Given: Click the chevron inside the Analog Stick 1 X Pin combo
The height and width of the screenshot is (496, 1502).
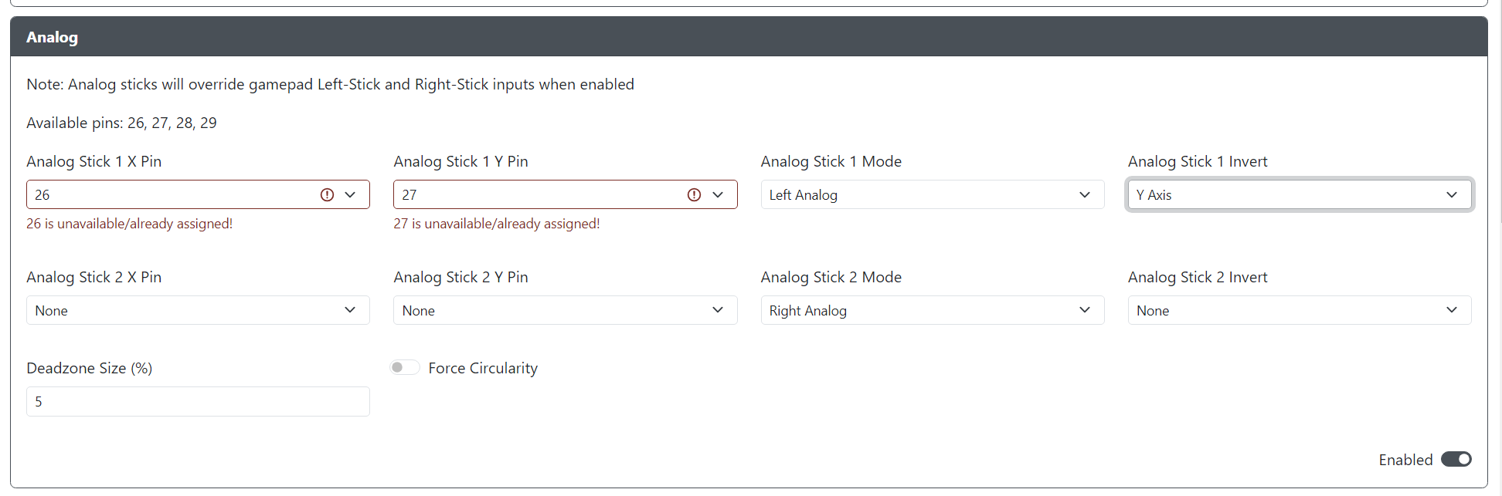Looking at the screenshot, I should (x=349, y=194).
